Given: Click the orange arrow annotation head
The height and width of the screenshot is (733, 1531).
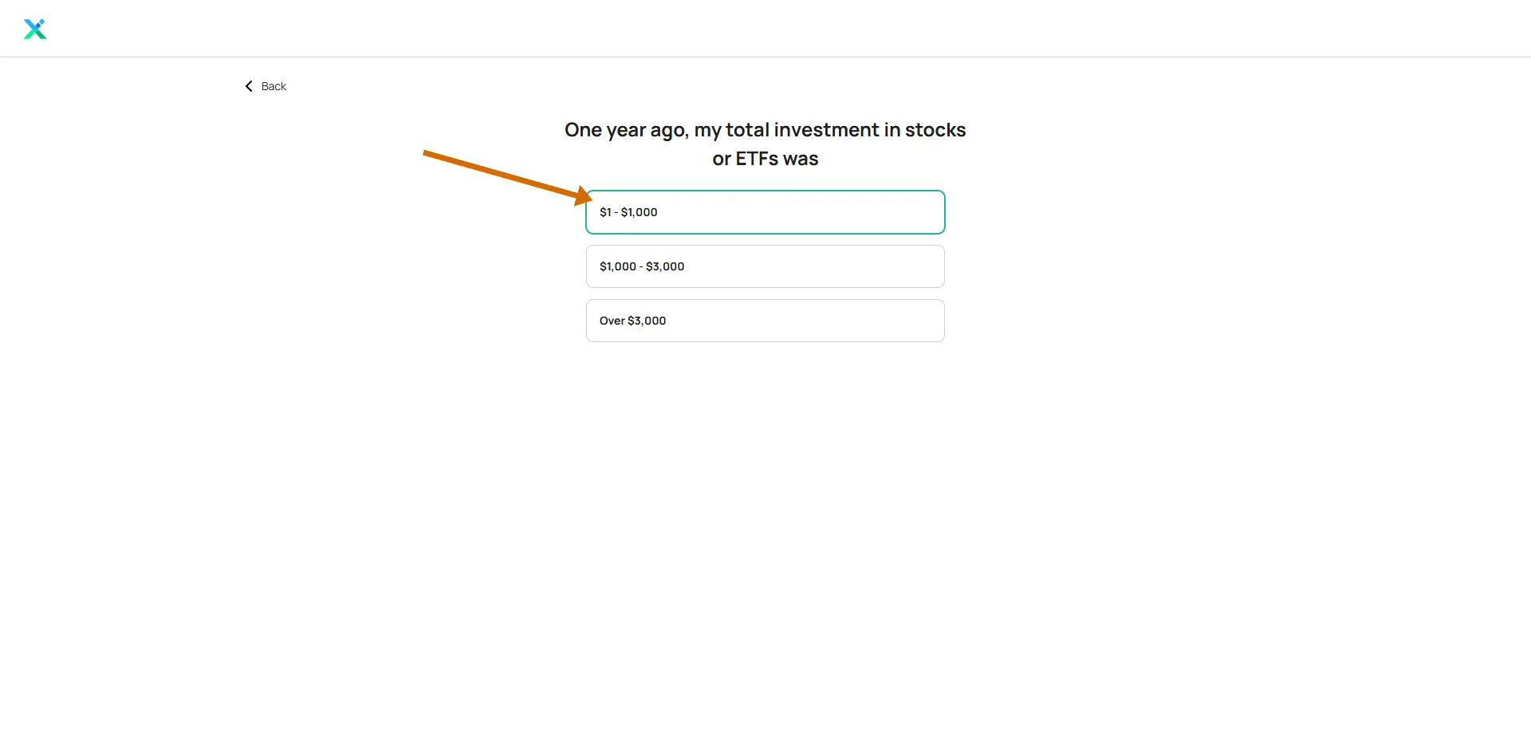Looking at the screenshot, I should click(x=582, y=196).
